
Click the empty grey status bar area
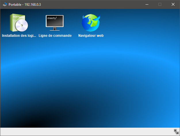[86, 132]
